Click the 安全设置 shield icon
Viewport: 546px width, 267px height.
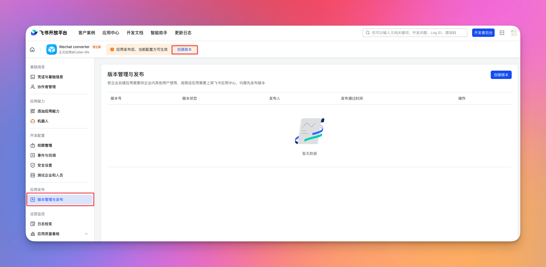click(33, 165)
